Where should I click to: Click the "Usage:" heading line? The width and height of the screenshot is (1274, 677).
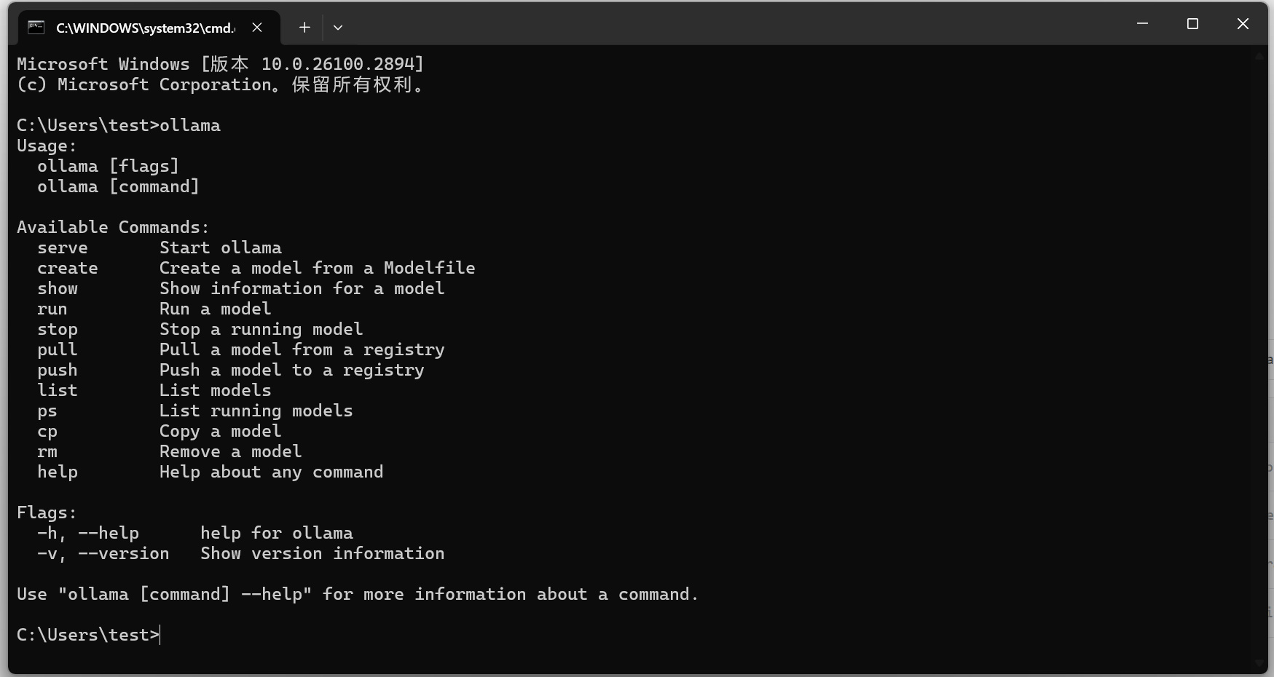[x=47, y=146]
